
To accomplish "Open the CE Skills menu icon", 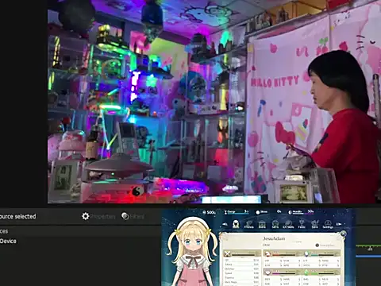I will coord(288,225).
